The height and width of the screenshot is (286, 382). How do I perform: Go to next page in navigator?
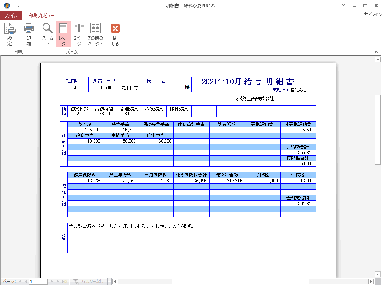point(52,282)
